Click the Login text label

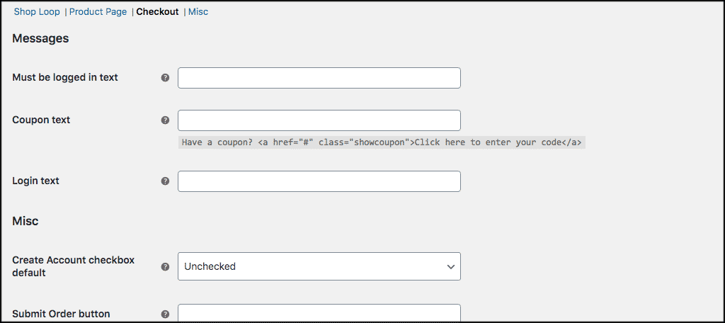35,181
